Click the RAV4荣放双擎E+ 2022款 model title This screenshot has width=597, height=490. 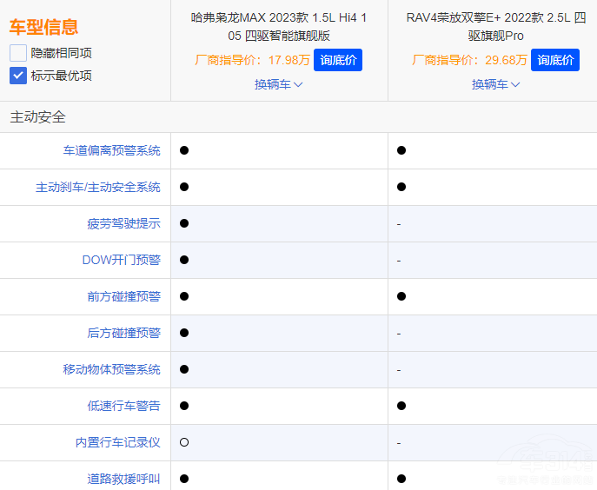(495, 26)
